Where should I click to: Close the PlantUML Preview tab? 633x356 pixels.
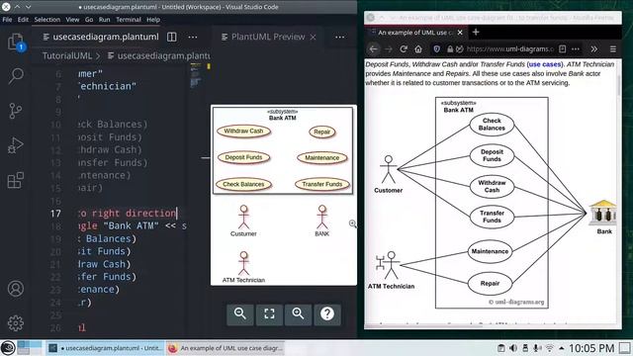(x=313, y=37)
